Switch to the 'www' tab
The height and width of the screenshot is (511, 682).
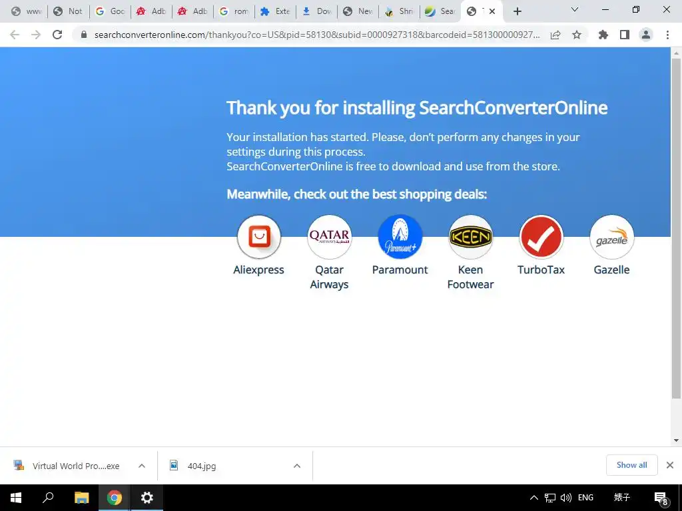click(x=27, y=11)
